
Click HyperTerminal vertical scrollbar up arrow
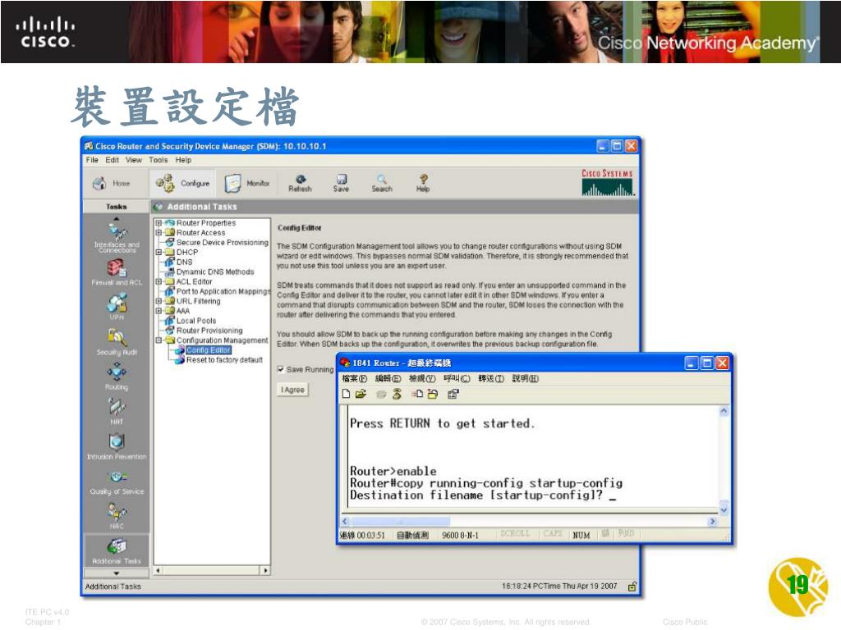pos(724,412)
